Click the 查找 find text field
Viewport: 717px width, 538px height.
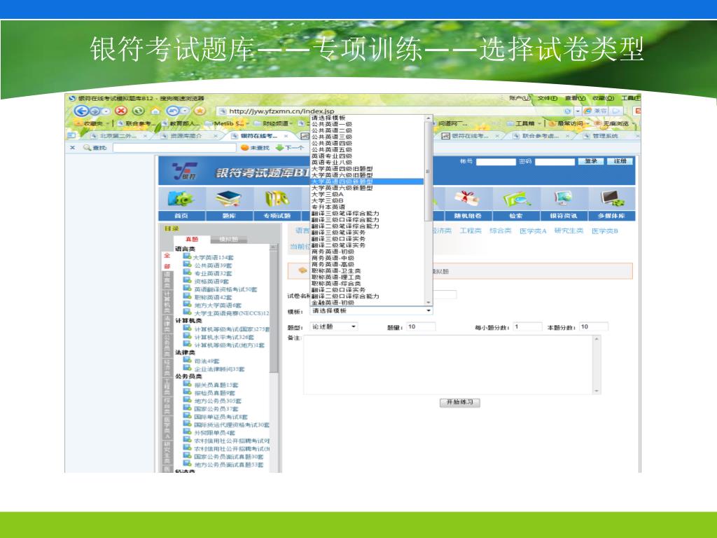tap(174, 148)
